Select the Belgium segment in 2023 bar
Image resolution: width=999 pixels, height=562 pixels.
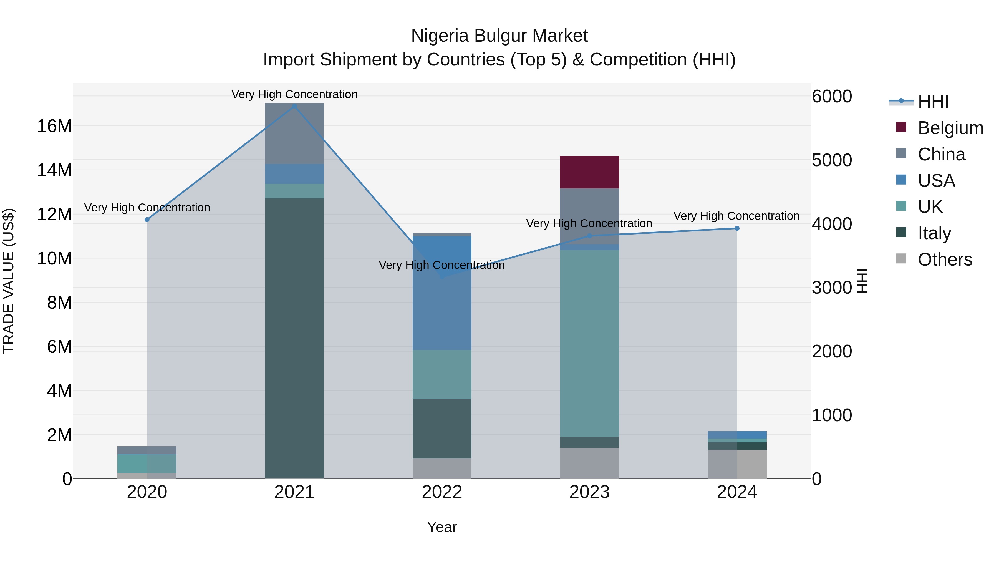(589, 172)
